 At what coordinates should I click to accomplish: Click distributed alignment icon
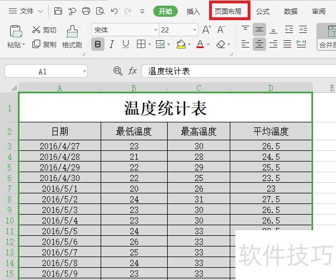[301, 44]
